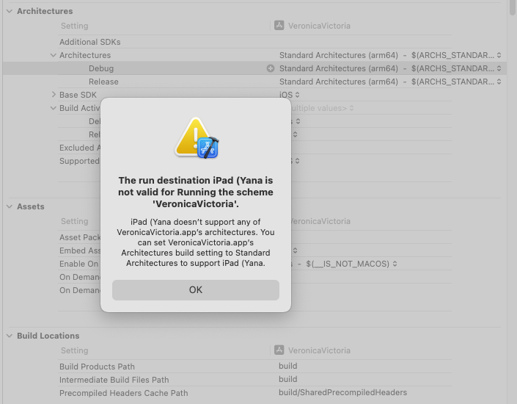This screenshot has width=517, height=404.
Task: Collapse the Architectures section header
Action: click(x=10, y=11)
